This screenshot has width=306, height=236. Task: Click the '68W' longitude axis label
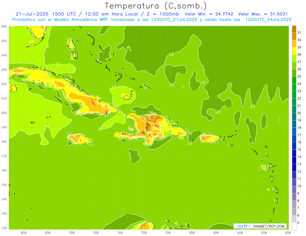(x=192, y=232)
